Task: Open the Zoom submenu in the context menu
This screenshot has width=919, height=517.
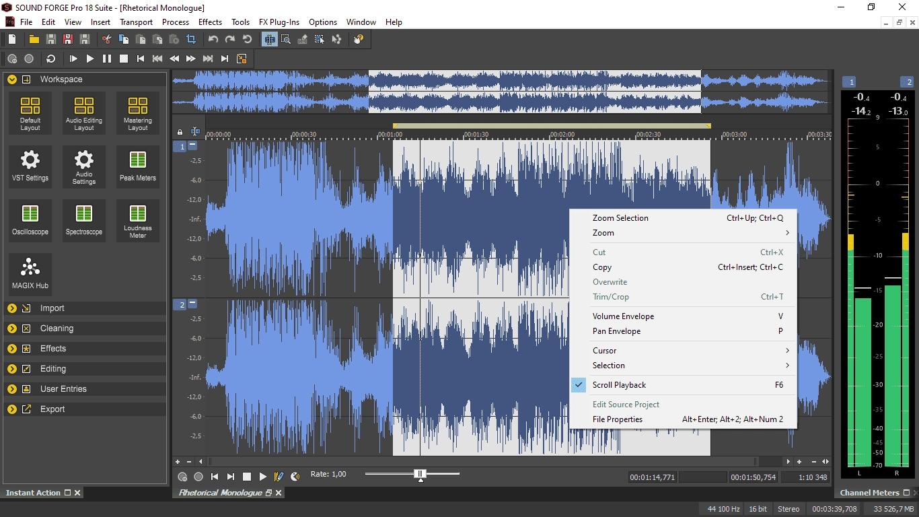Action: pos(683,233)
